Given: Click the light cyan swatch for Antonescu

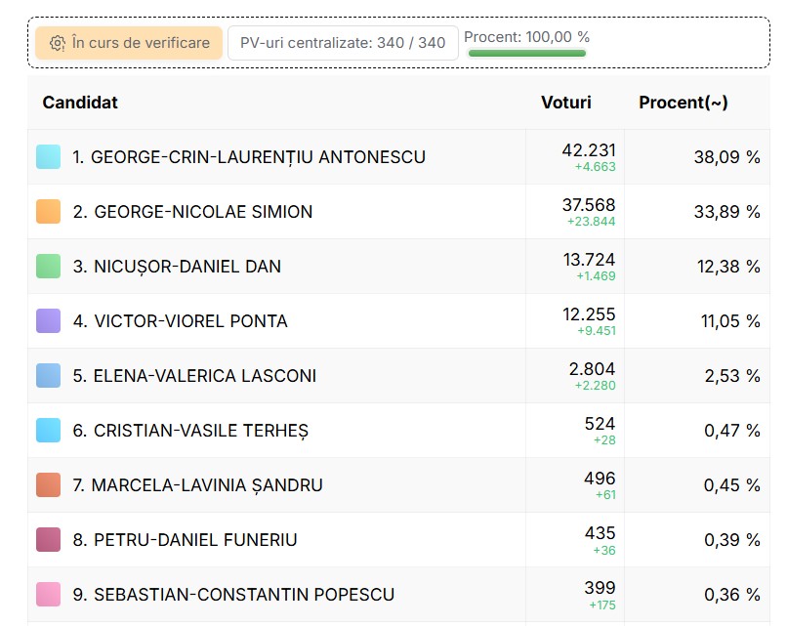Looking at the screenshot, I should pyautogui.click(x=48, y=156).
